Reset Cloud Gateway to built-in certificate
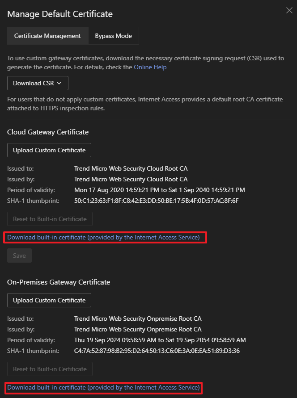The image size is (297, 398). [50, 219]
